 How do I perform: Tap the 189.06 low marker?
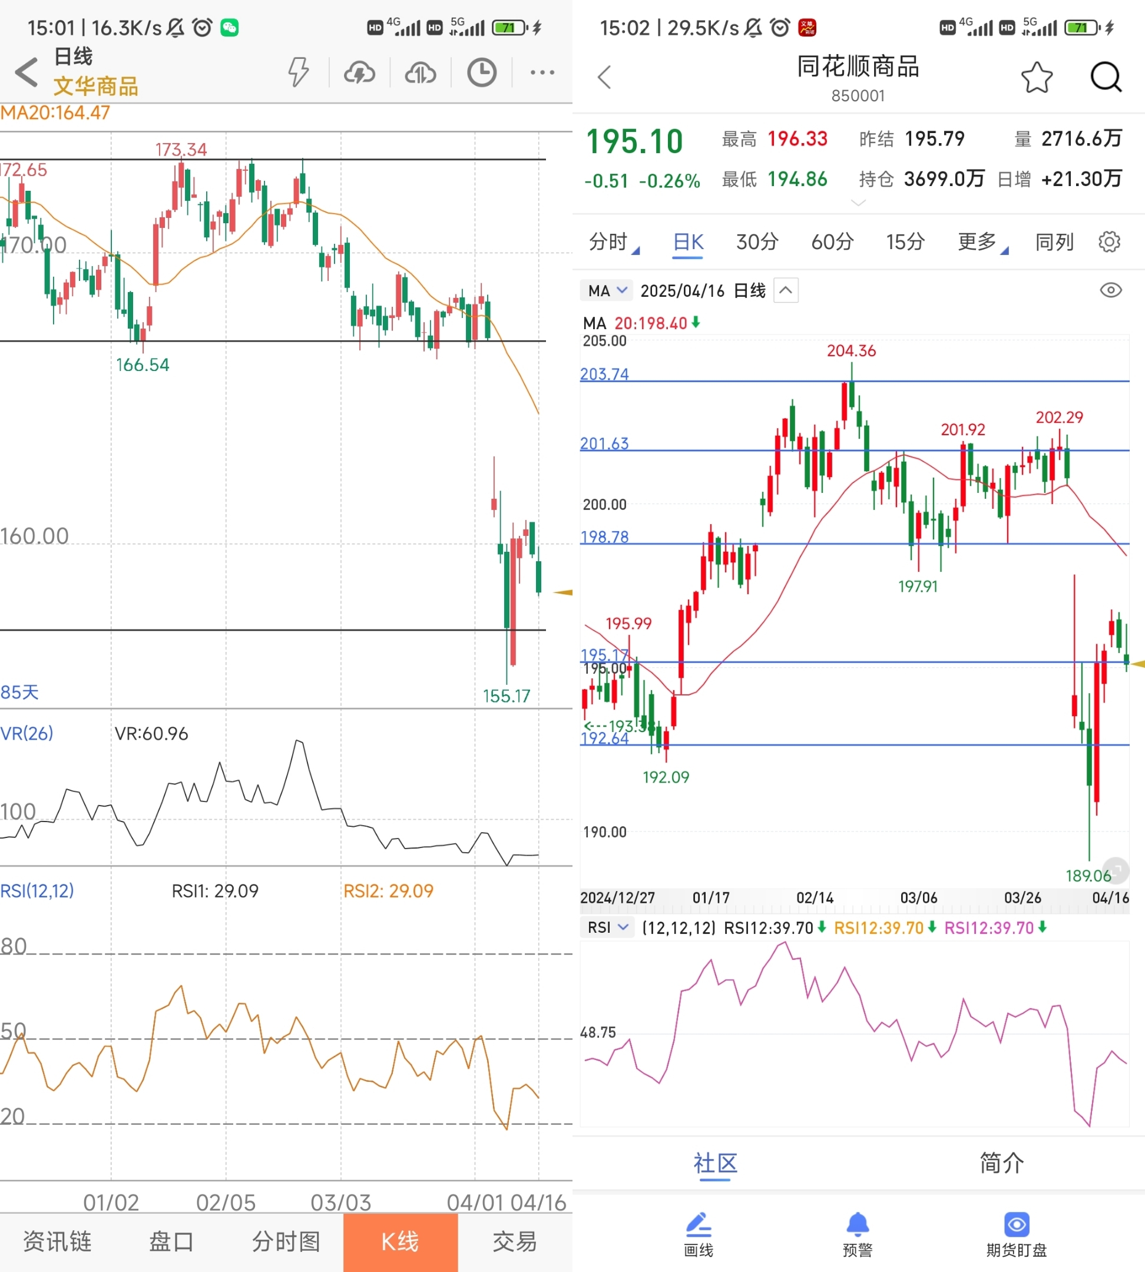pyautogui.click(x=1088, y=876)
